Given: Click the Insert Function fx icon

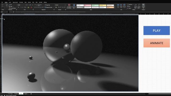Looking at the screenshot, I should pos(14,12).
